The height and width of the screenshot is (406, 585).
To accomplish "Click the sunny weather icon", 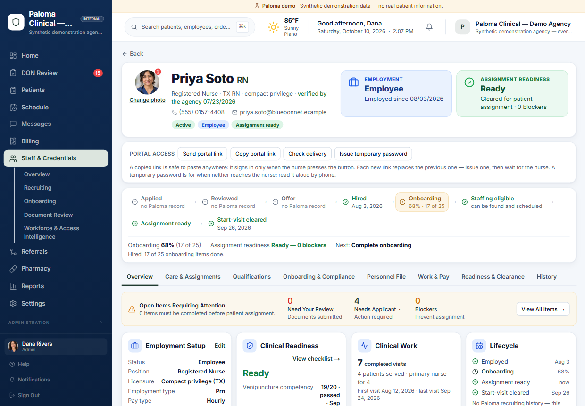I will click(274, 27).
